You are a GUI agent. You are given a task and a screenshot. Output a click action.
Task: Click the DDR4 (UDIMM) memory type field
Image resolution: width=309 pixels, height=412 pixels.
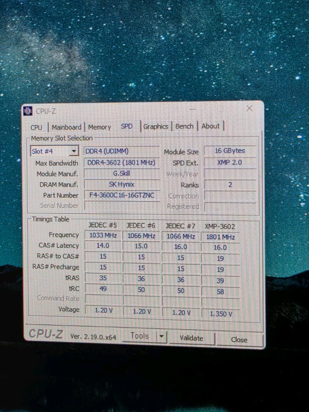(x=122, y=151)
